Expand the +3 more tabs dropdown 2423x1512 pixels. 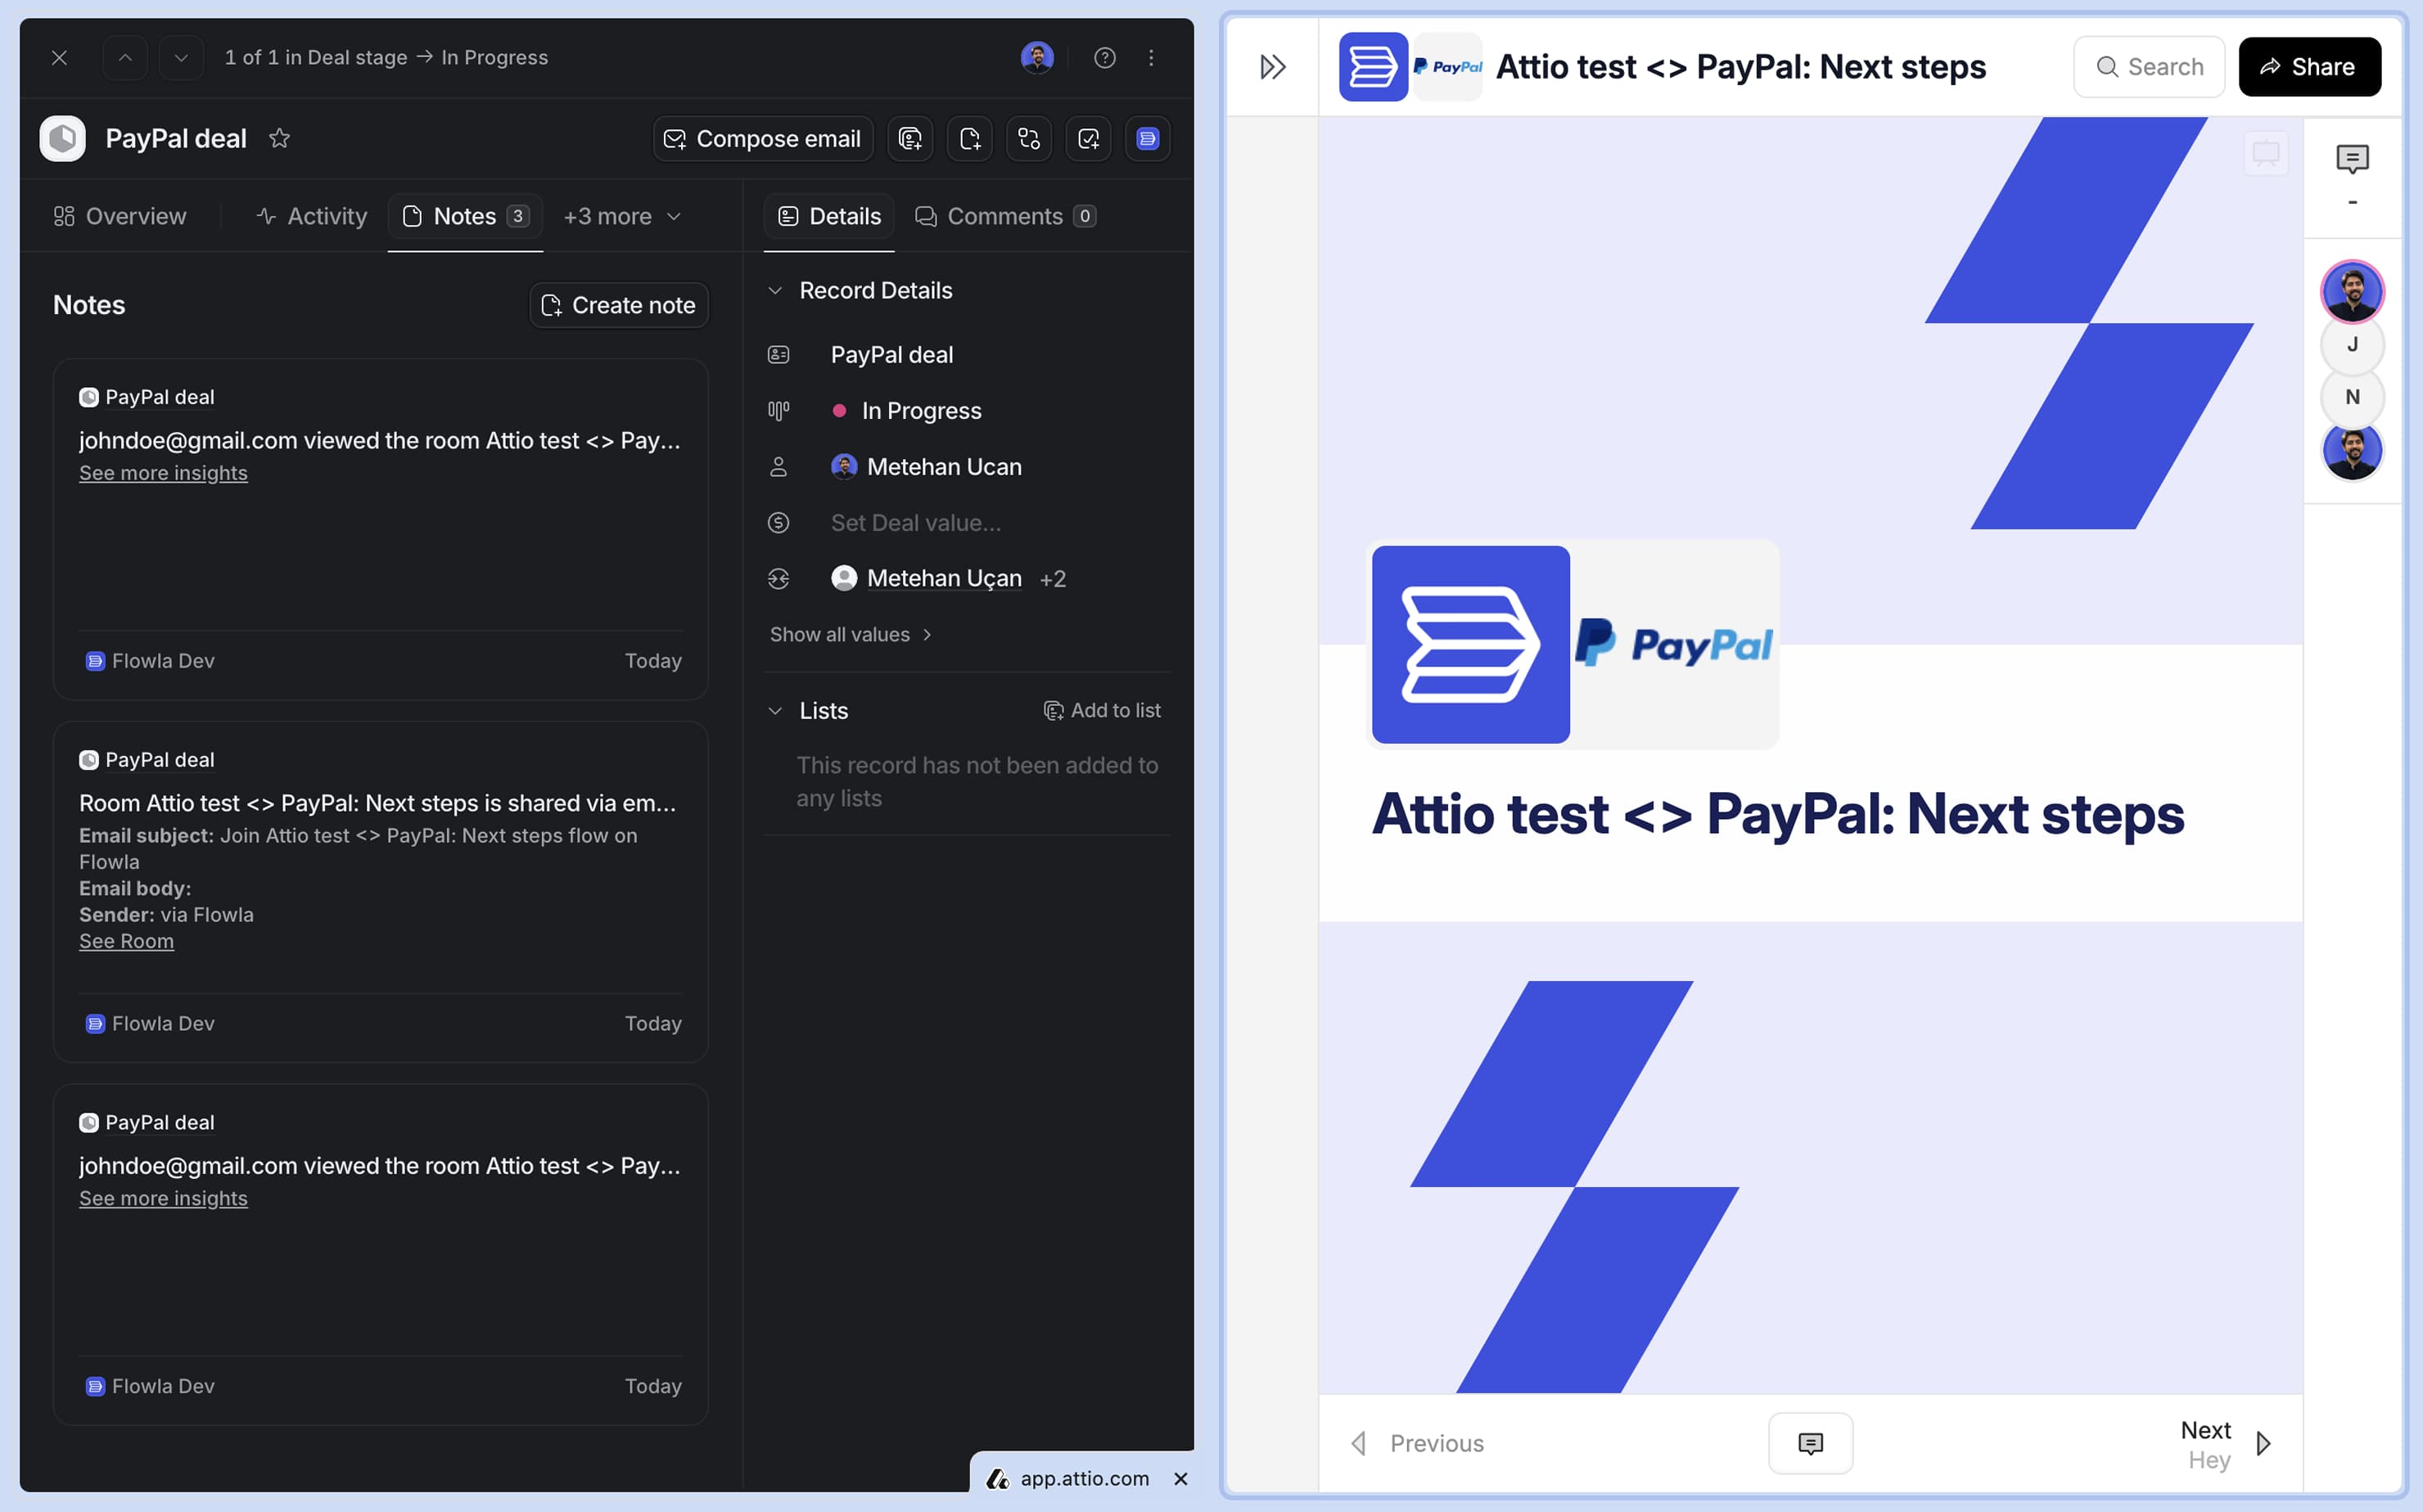622,216
